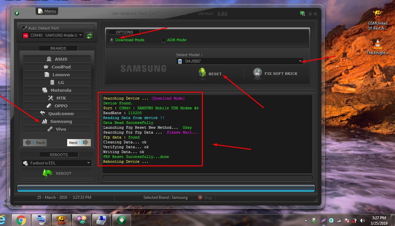Open the COM40 SAMSUNG Mobile port dropdown

pyautogui.click(x=53, y=35)
